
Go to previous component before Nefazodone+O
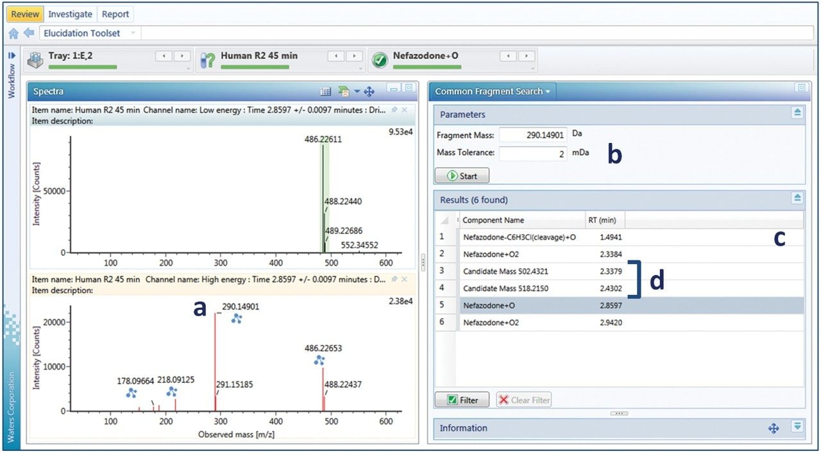point(508,56)
